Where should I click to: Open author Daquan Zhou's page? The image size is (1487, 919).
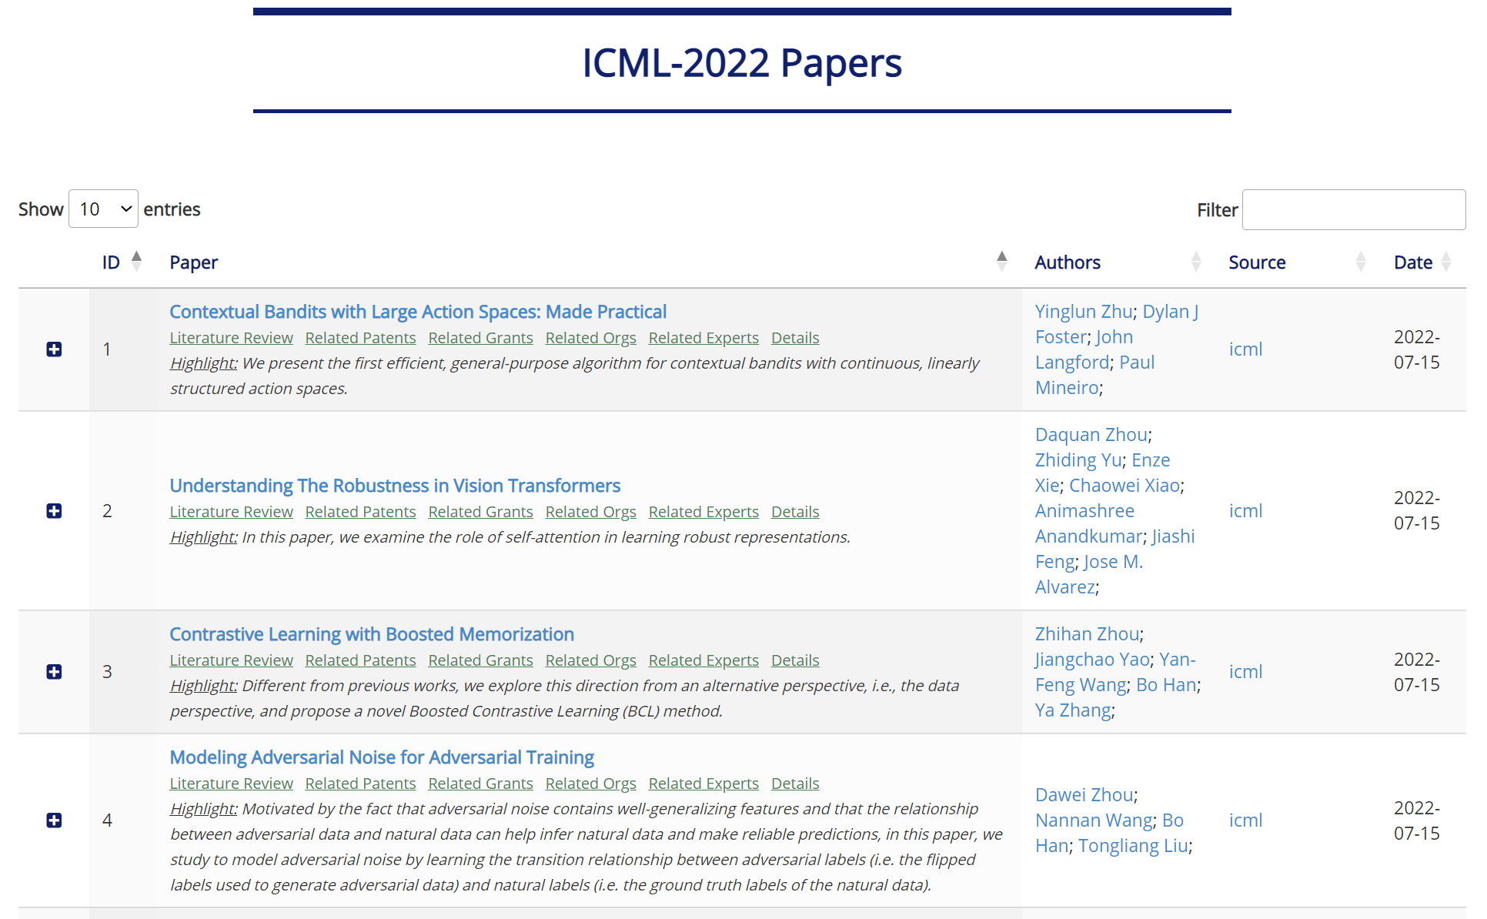point(1091,435)
